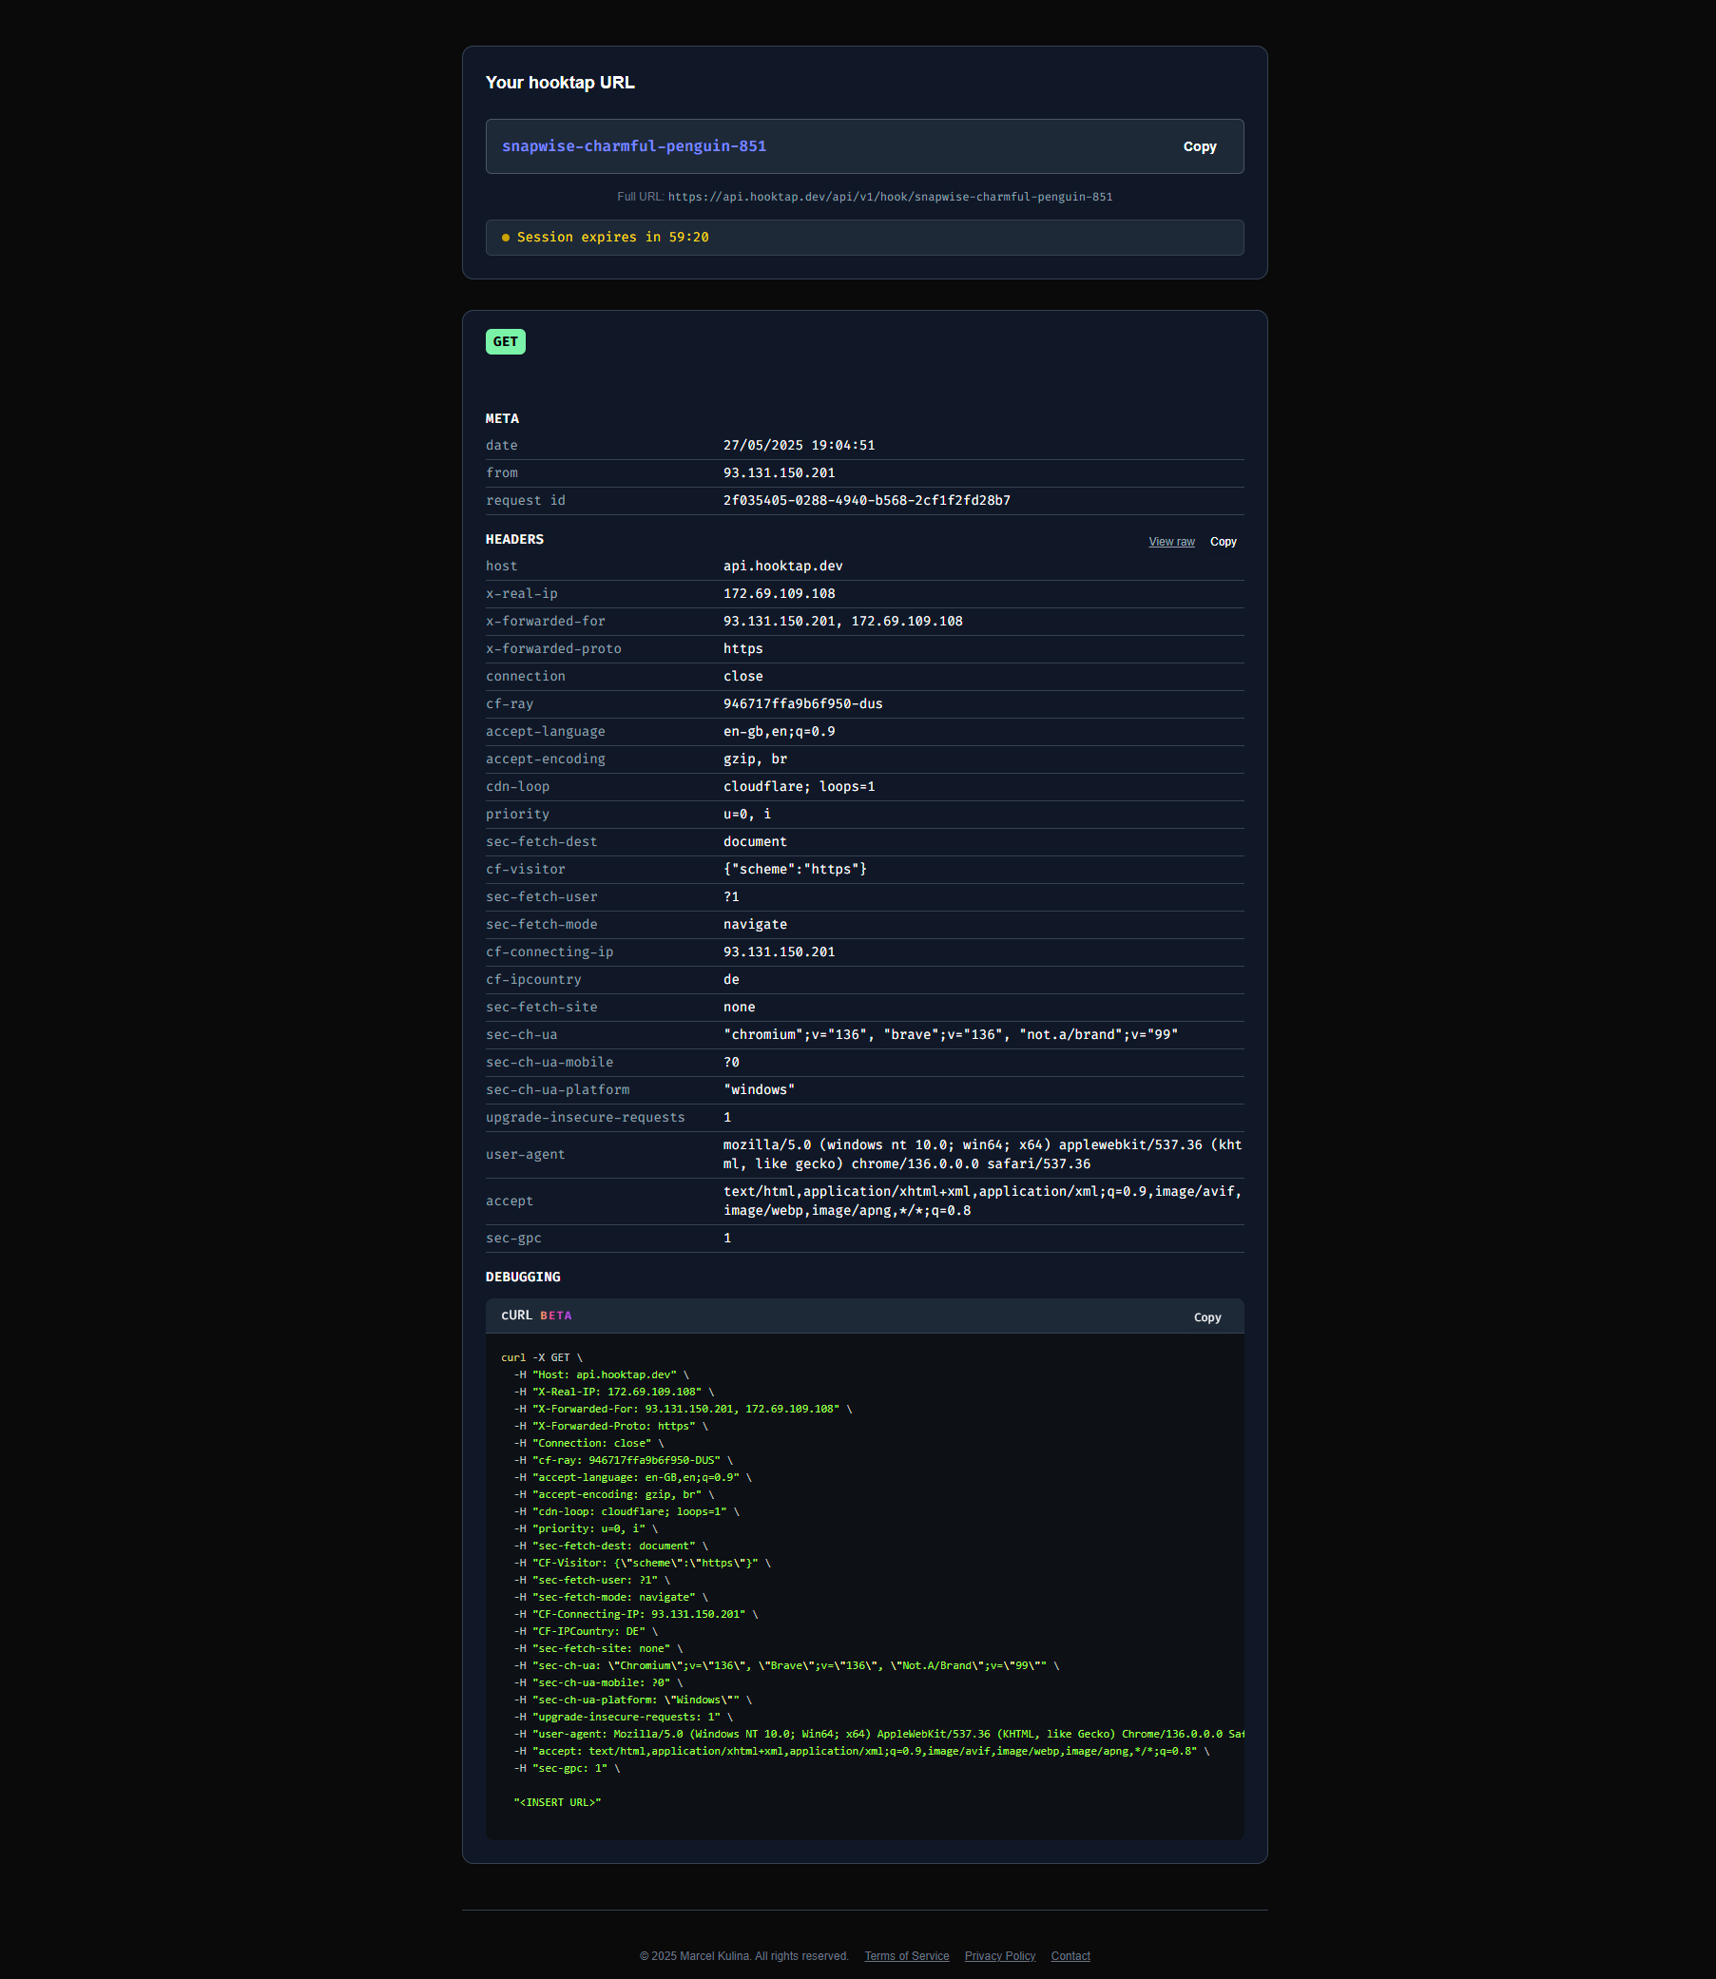
Task: Select the x-real-ip value 172.69.109.108
Action: [x=779, y=593]
